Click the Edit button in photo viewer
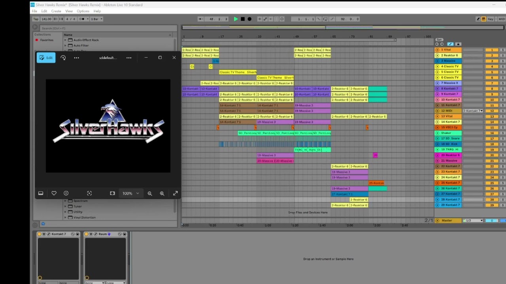This screenshot has width=506, height=284. pos(46,58)
